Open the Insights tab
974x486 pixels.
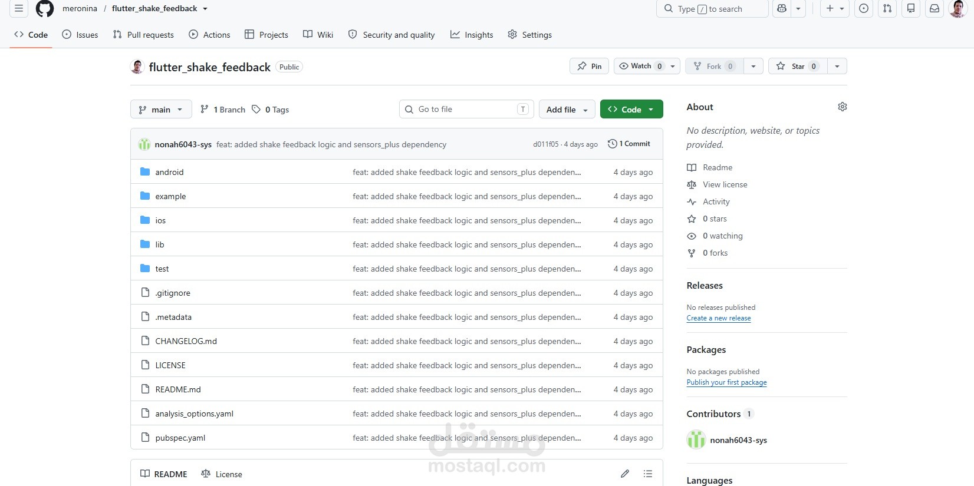point(472,35)
